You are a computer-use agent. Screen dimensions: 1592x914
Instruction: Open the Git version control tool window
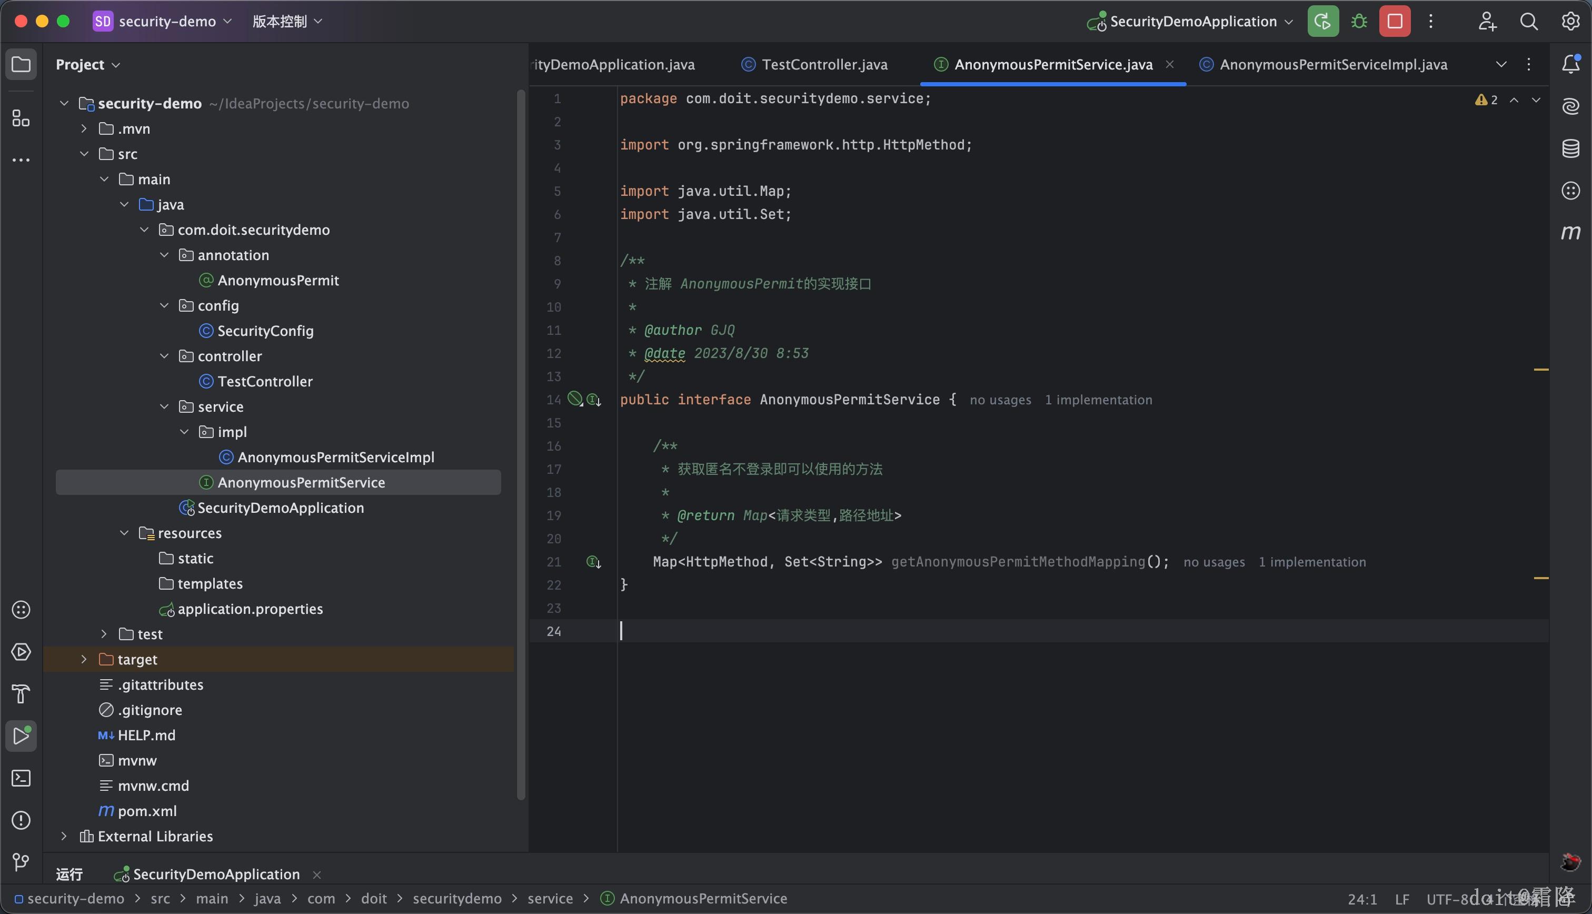click(x=21, y=862)
